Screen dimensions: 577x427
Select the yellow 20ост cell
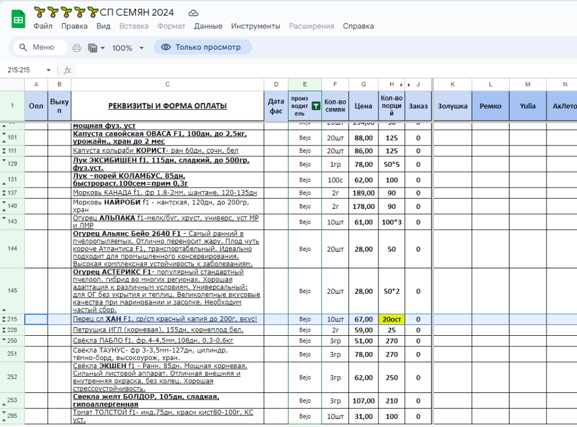(392, 320)
